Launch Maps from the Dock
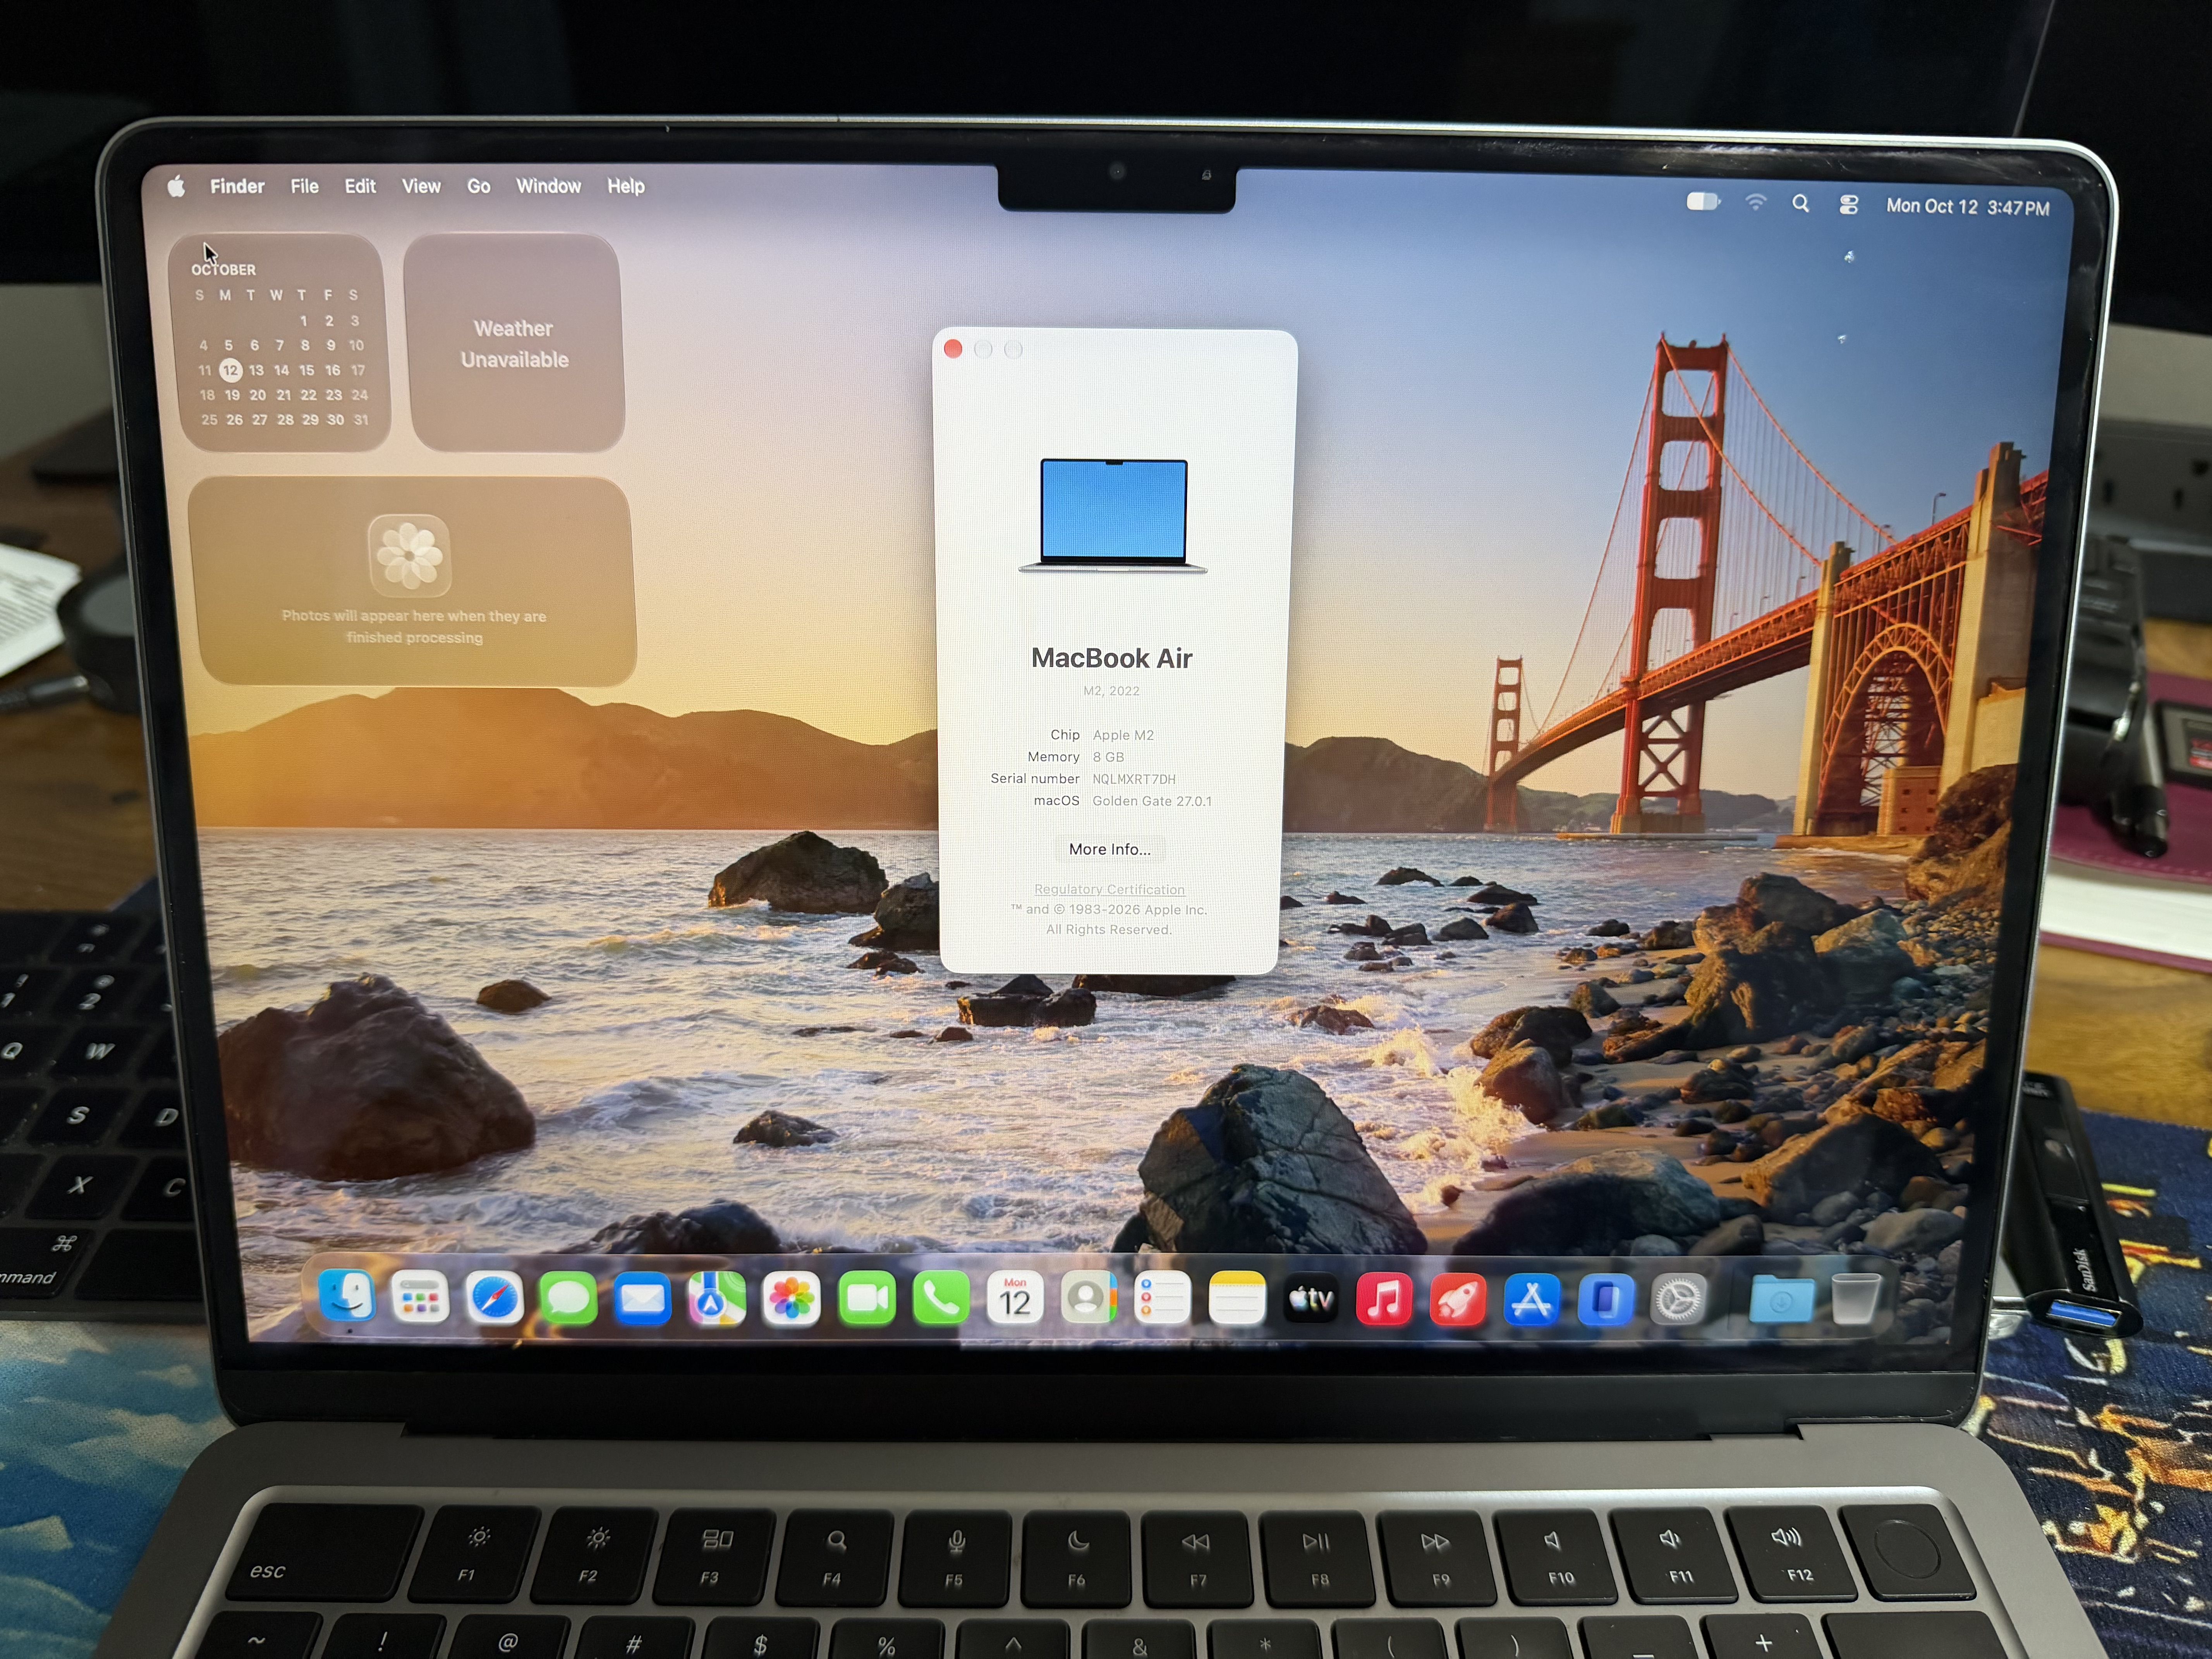The image size is (2212, 1659). pos(716,1299)
